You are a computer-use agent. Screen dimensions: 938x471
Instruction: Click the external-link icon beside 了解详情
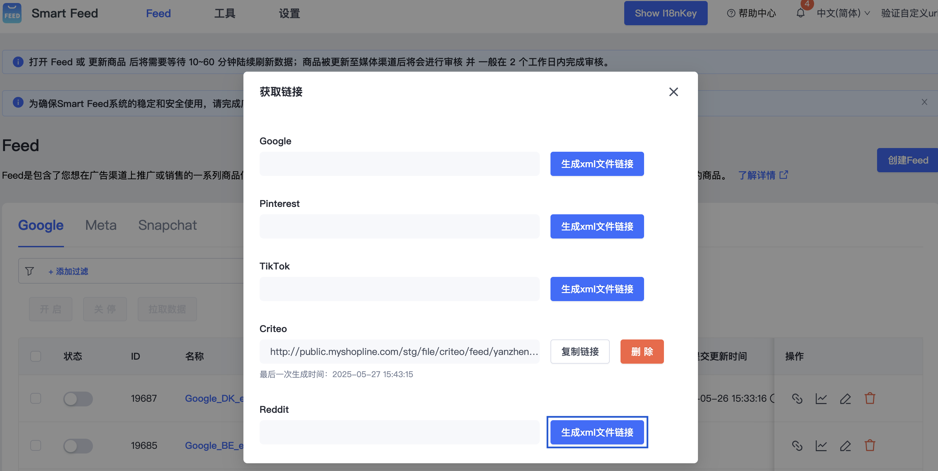point(783,175)
